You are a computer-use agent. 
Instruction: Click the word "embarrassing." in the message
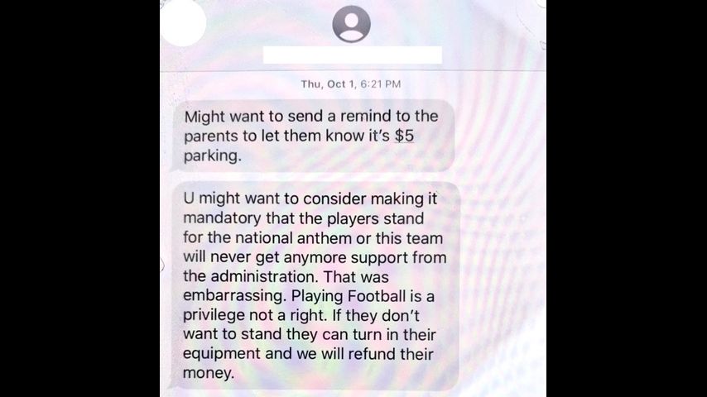[x=234, y=296]
